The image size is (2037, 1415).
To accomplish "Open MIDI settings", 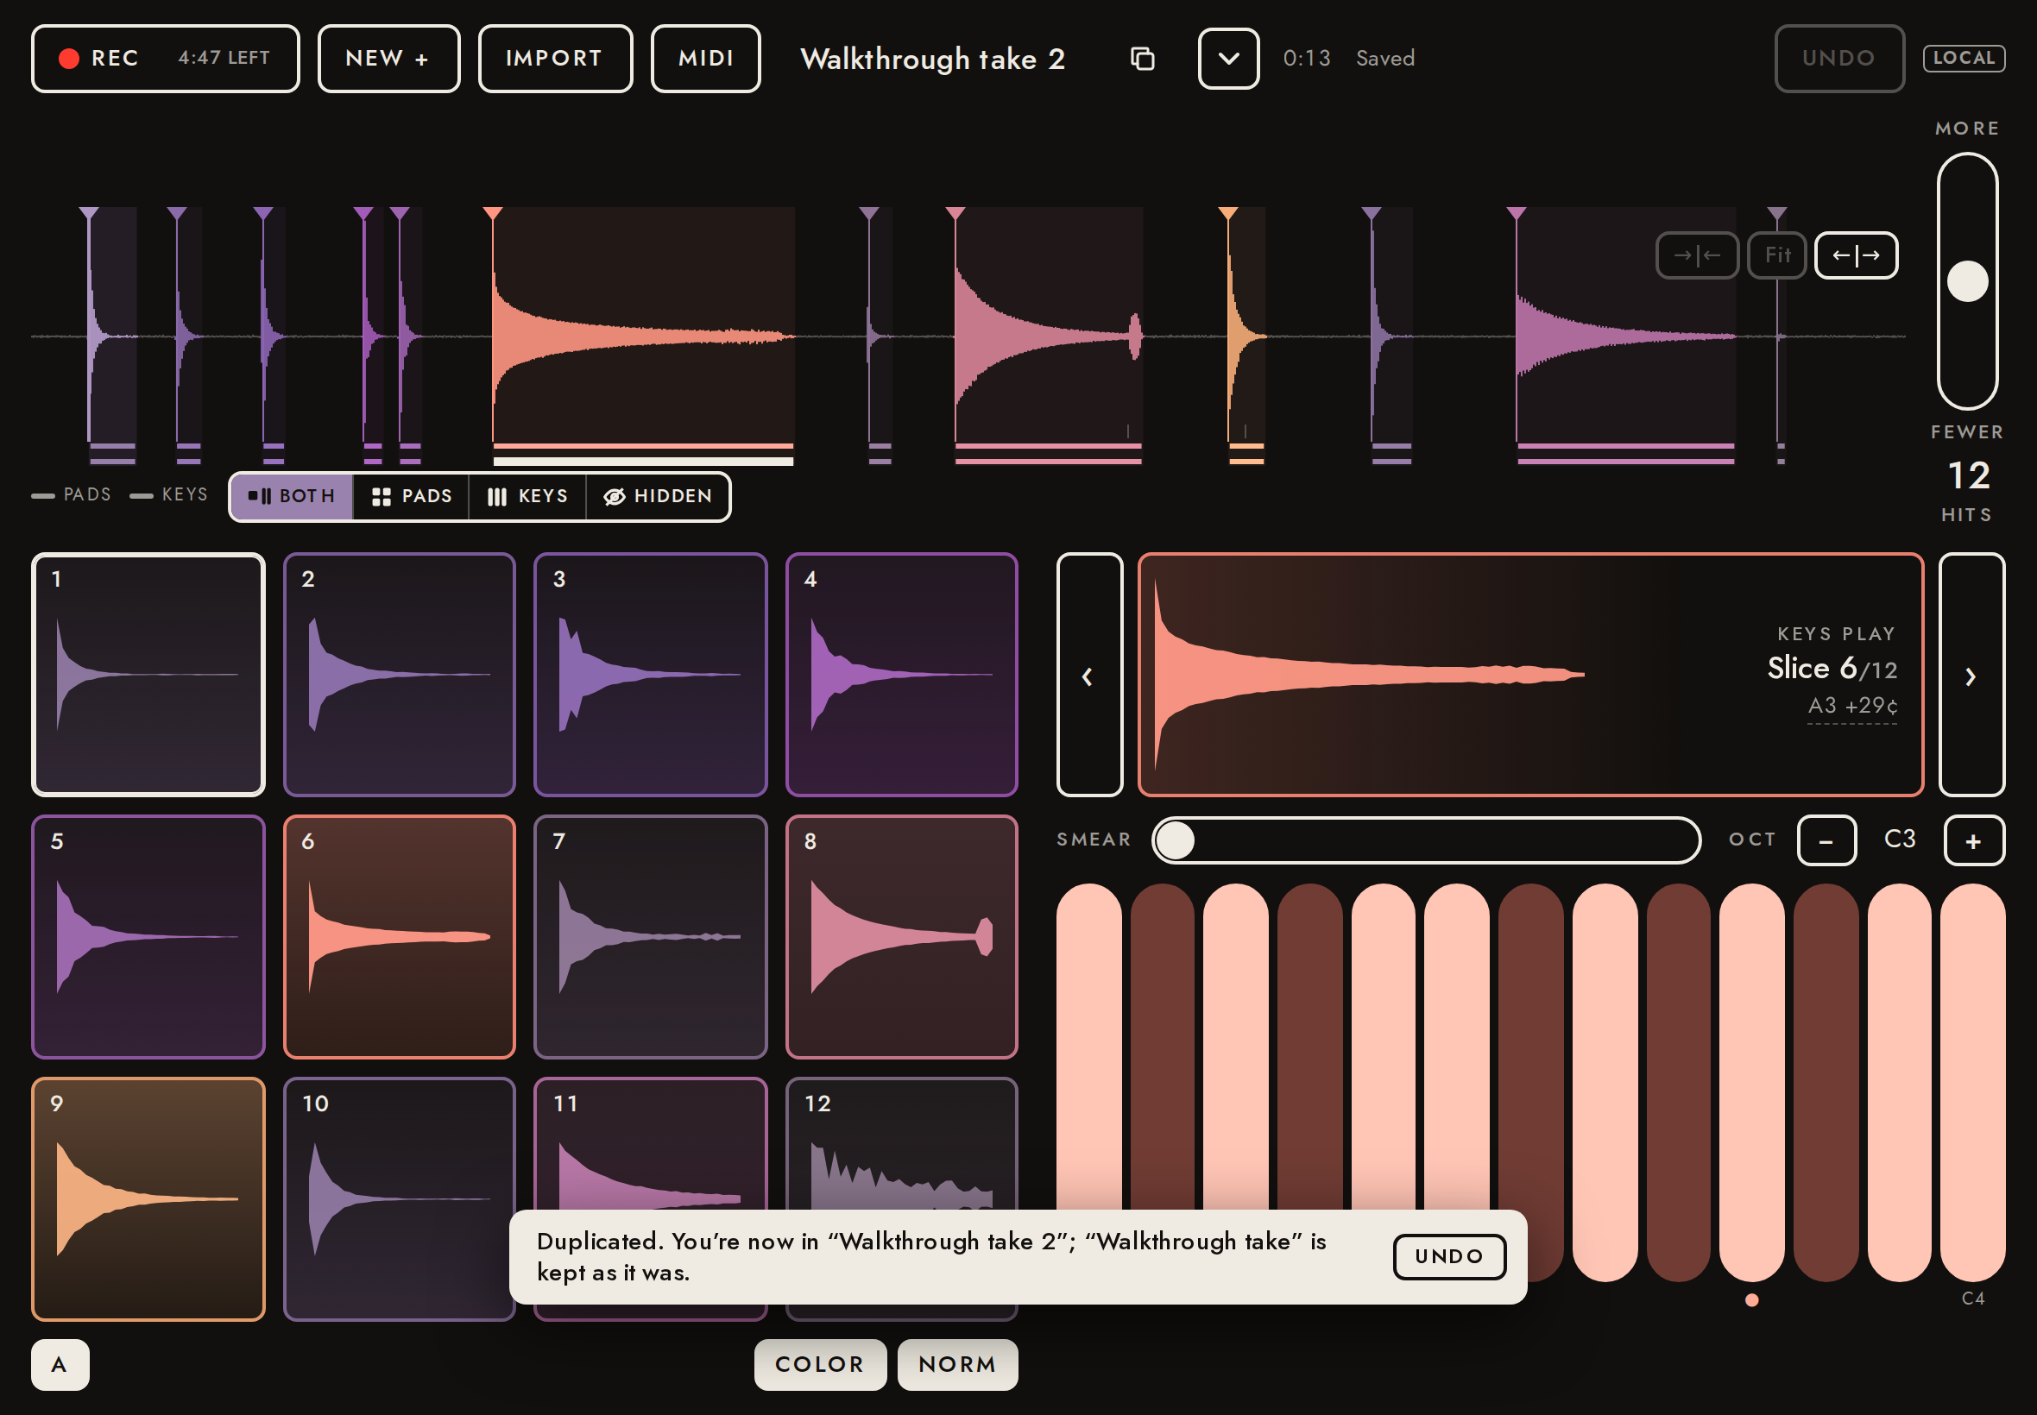I will pyautogui.click(x=706, y=59).
